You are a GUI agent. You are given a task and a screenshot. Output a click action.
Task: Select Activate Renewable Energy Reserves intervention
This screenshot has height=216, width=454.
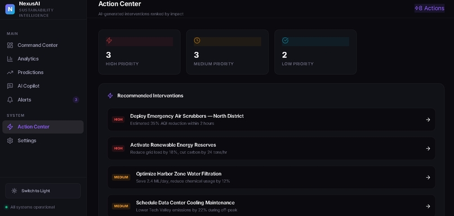coord(271,148)
